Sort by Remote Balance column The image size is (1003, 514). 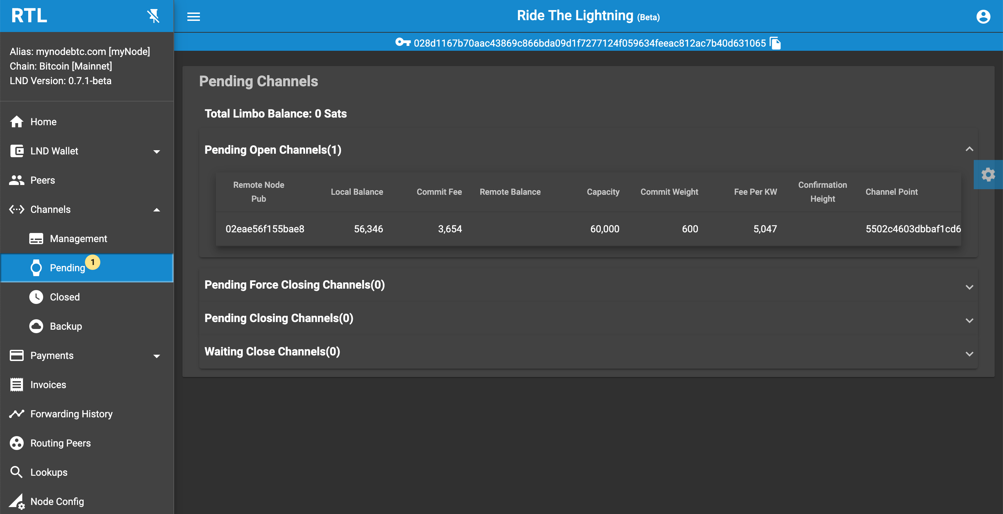pos(510,192)
